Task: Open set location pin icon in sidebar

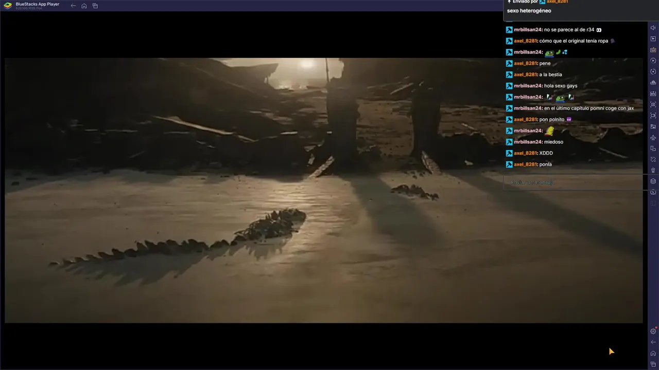Action: point(653,170)
